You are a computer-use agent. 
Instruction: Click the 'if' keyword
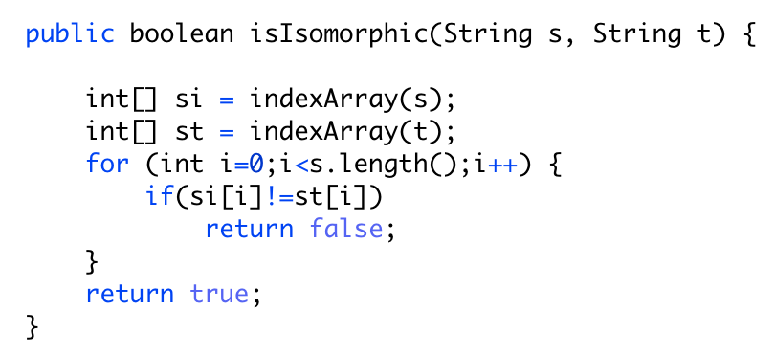pyautogui.click(x=158, y=197)
